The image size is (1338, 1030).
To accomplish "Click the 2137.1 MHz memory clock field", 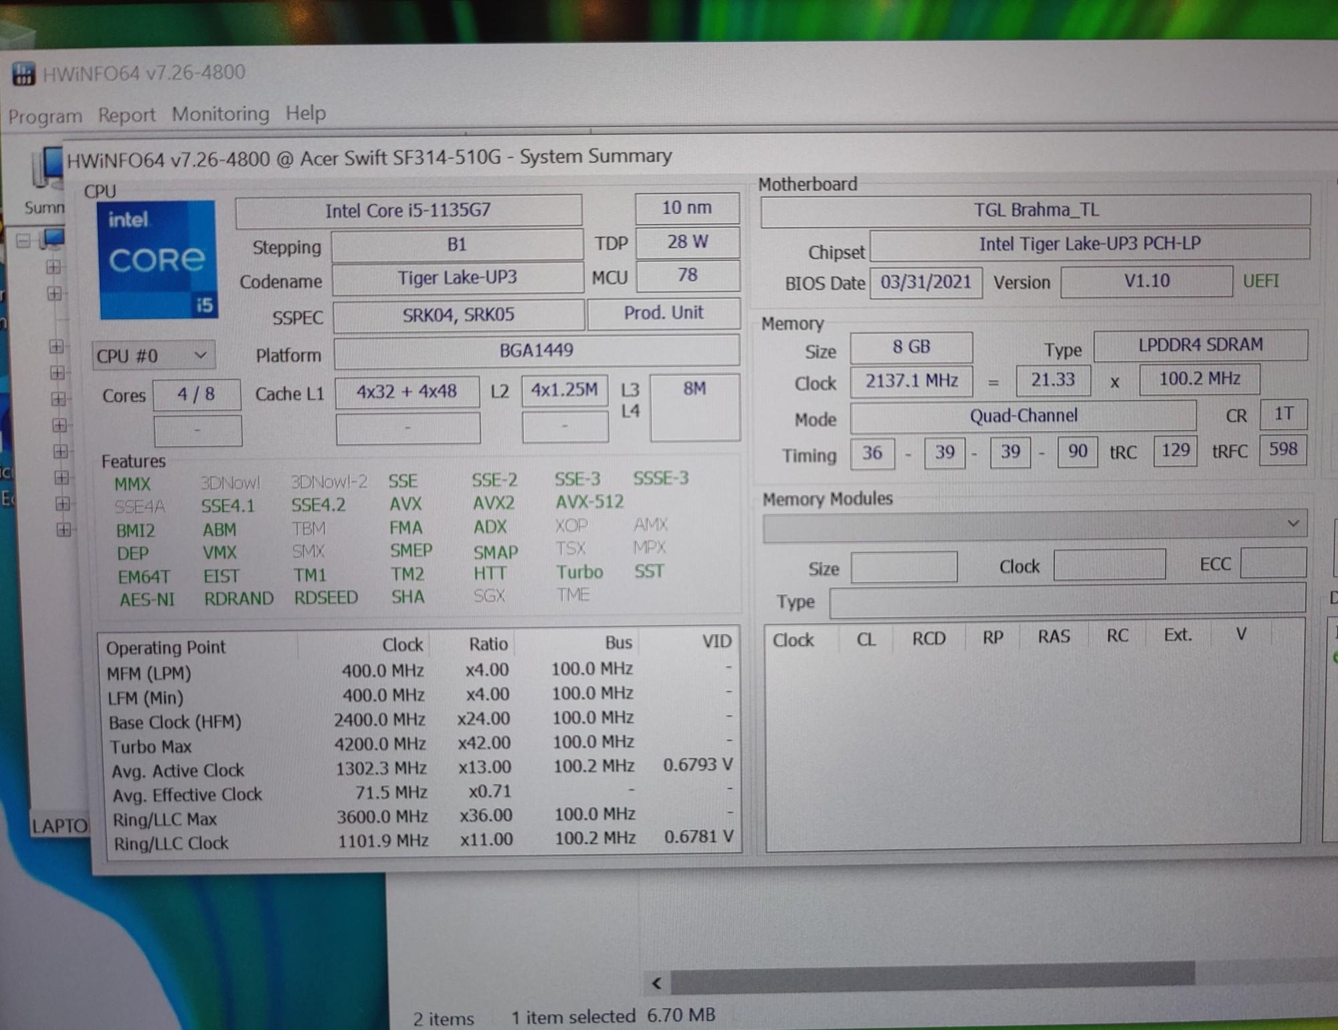I will pos(912,381).
